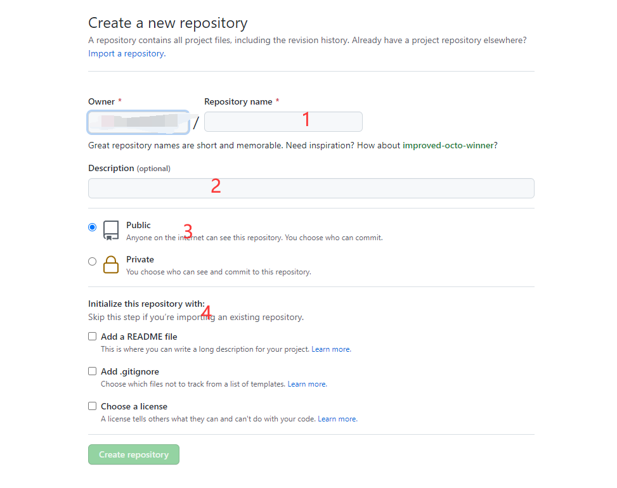Viewport: 617px width, 488px height.
Task: Click the Choose a license label text
Action: [134, 407]
